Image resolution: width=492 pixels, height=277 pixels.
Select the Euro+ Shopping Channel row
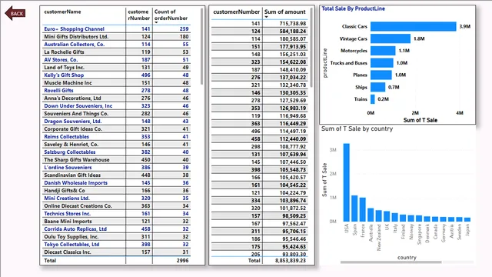[x=116, y=29]
